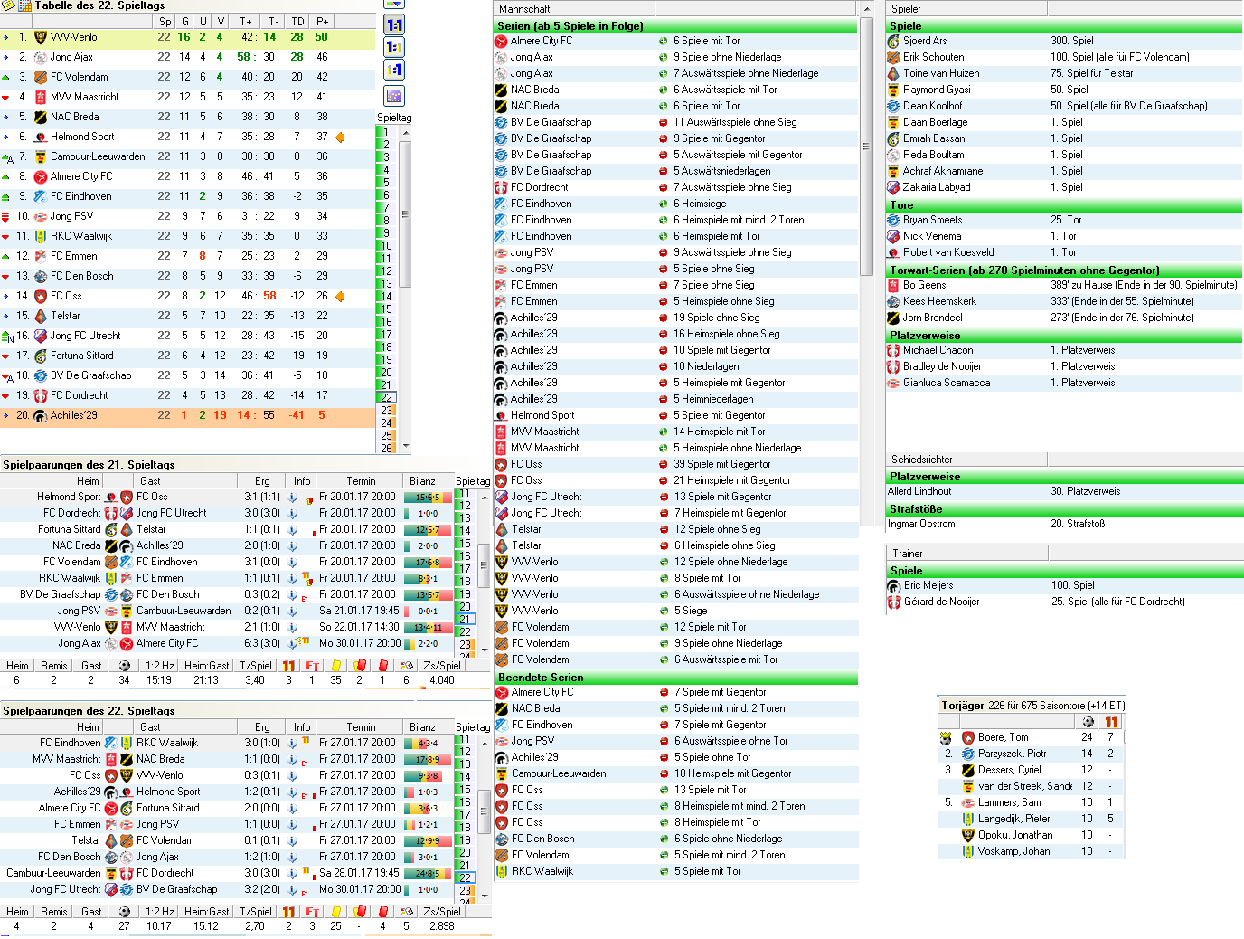The image size is (1244, 939).
Task: Click the Trainer panel header
Action: [1064, 554]
